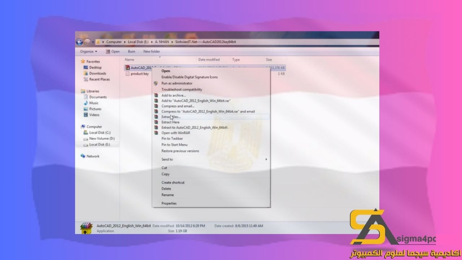This screenshot has height=260, width=462.
Task: Expand the breadcrumb arrow after Computer
Action: pos(125,42)
